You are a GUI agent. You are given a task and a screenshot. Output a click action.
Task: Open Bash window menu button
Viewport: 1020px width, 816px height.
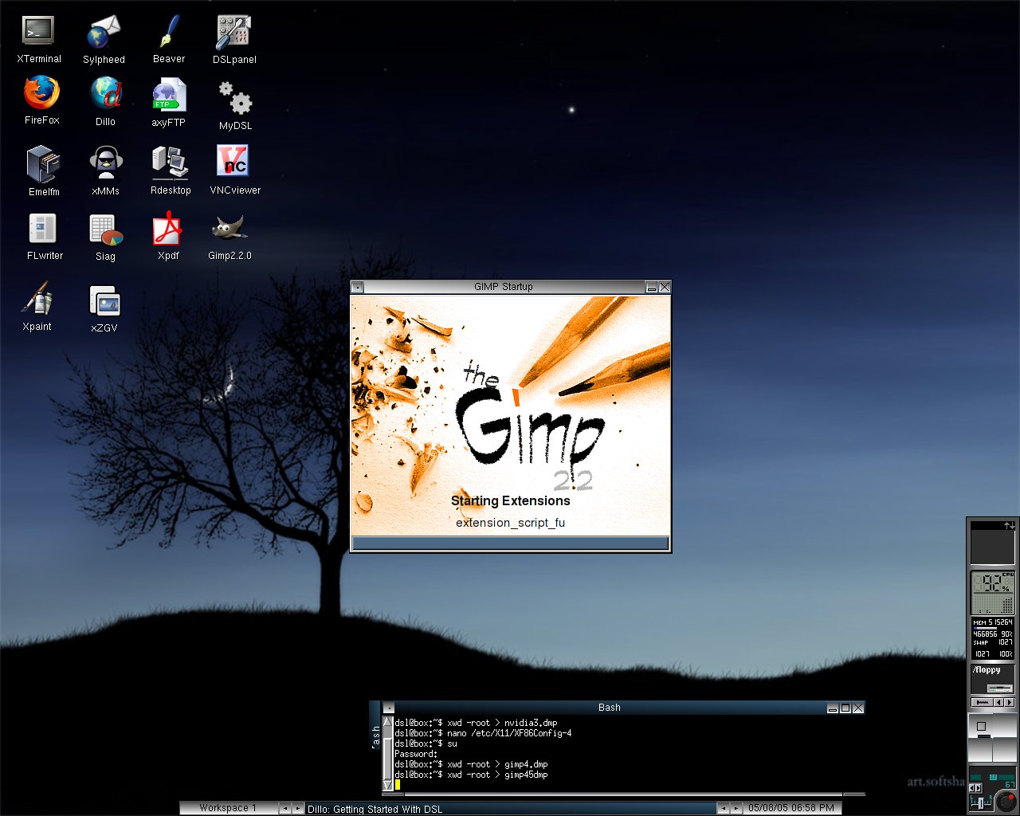click(x=389, y=708)
